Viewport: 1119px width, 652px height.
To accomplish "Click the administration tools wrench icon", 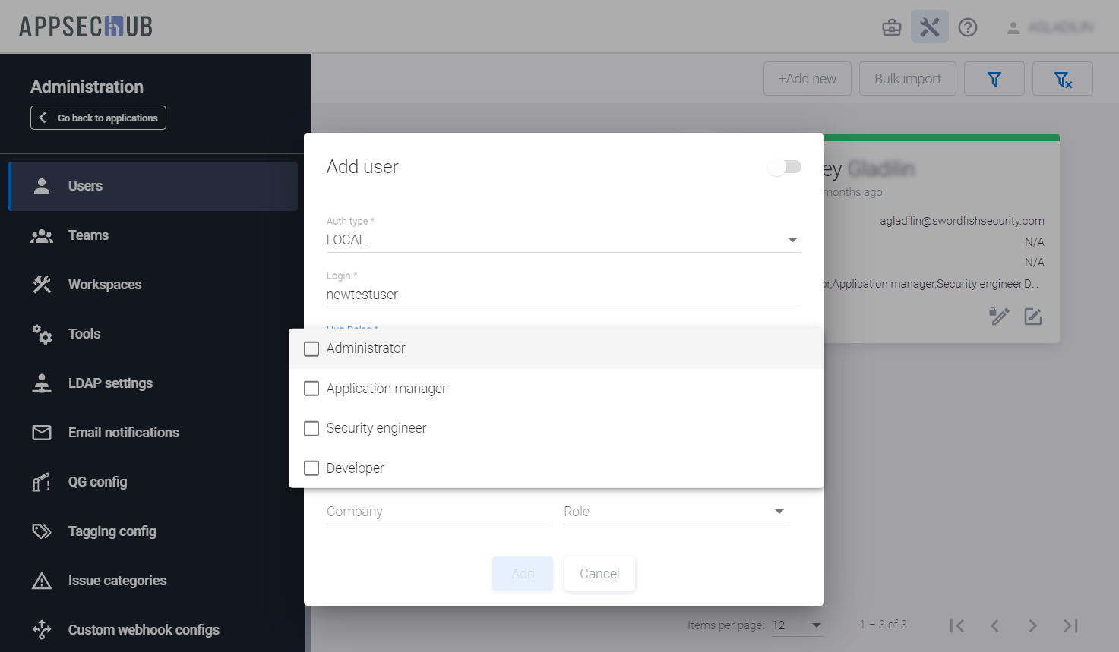I will click(x=929, y=27).
